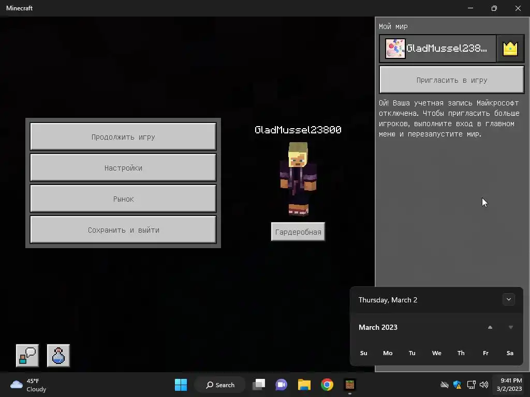Screen dimensions: 530x397
Task: Open Windows Start menu
Action: 181,385
